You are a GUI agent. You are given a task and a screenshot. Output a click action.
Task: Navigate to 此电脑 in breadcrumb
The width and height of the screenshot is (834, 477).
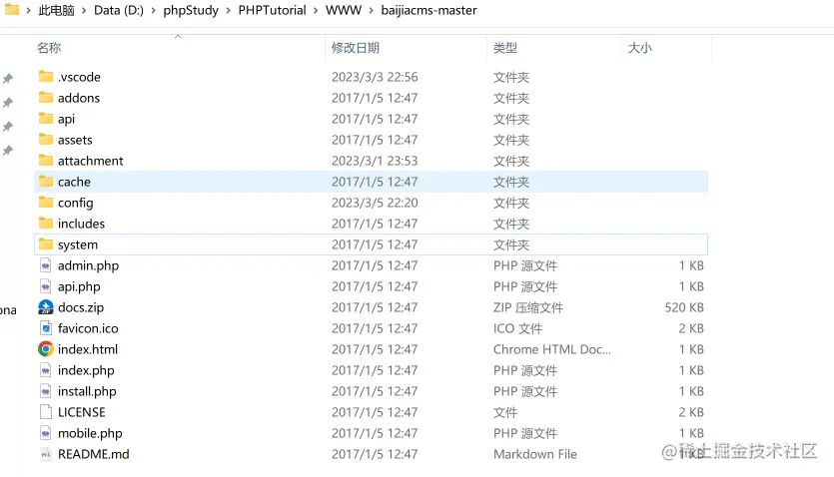(x=56, y=10)
